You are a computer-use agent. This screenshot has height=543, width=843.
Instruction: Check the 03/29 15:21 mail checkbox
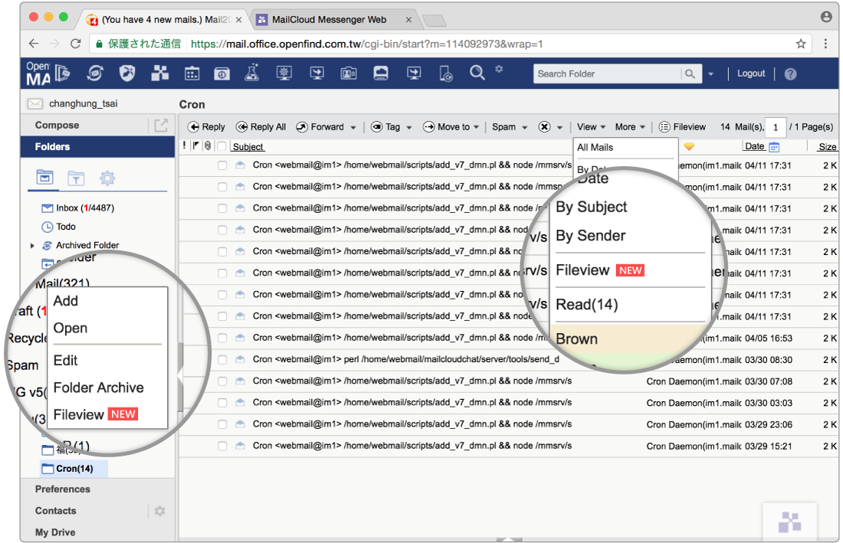[x=222, y=446]
